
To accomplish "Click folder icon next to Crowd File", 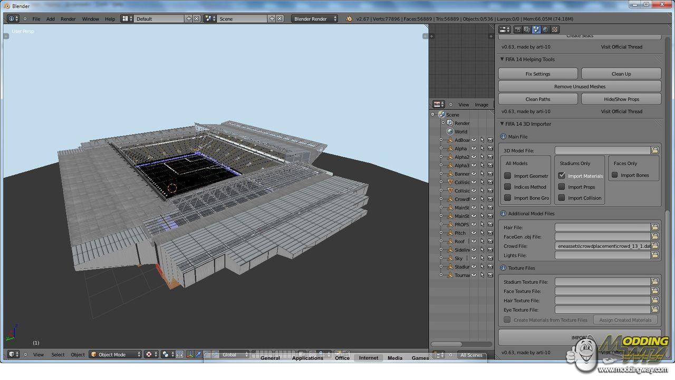I will [654, 246].
